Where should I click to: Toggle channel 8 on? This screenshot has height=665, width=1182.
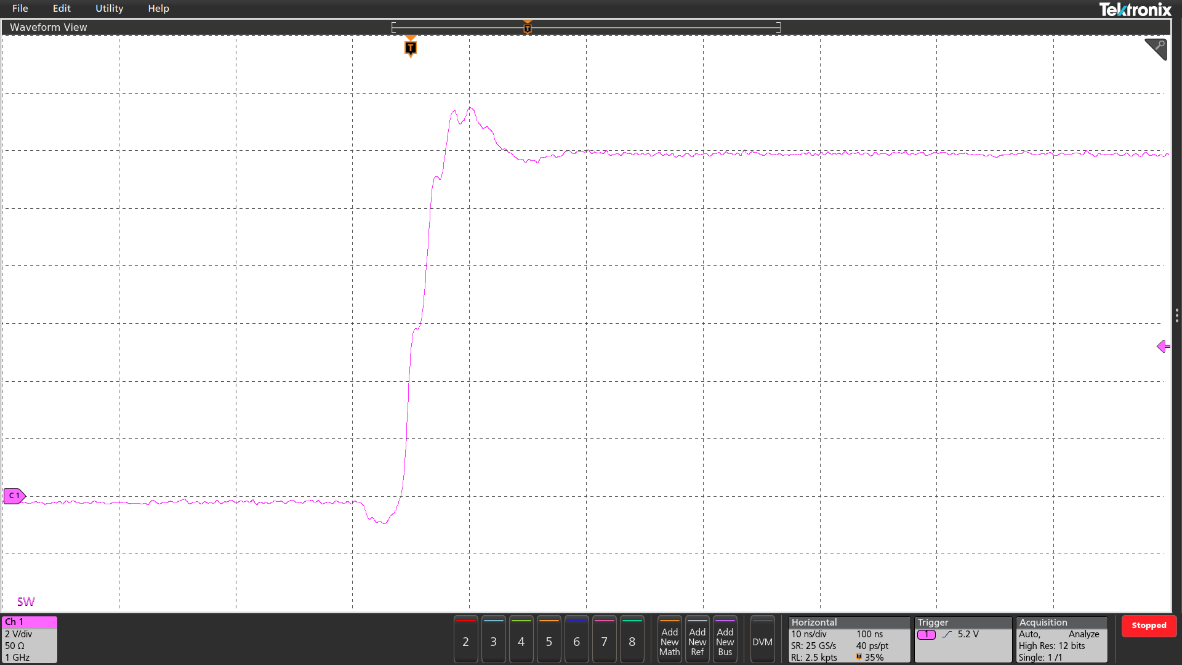[632, 641]
